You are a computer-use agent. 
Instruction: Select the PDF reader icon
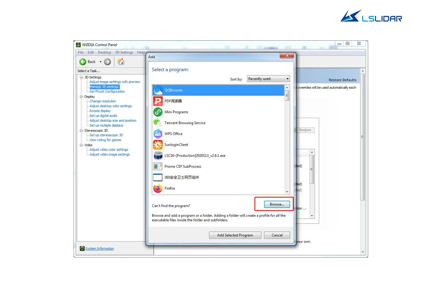(x=158, y=101)
